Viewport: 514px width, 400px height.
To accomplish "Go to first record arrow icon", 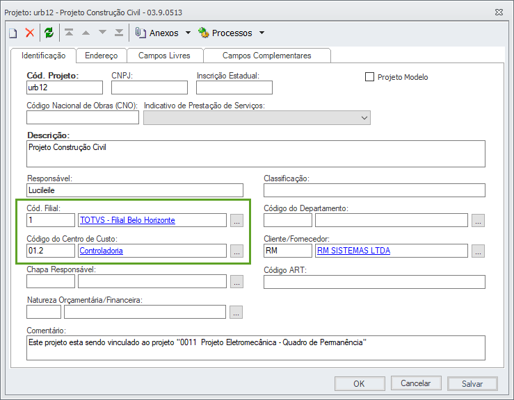I will pos(69,33).
